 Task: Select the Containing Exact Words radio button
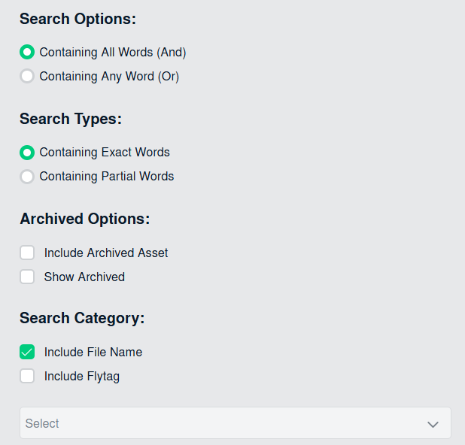[27, 153]
